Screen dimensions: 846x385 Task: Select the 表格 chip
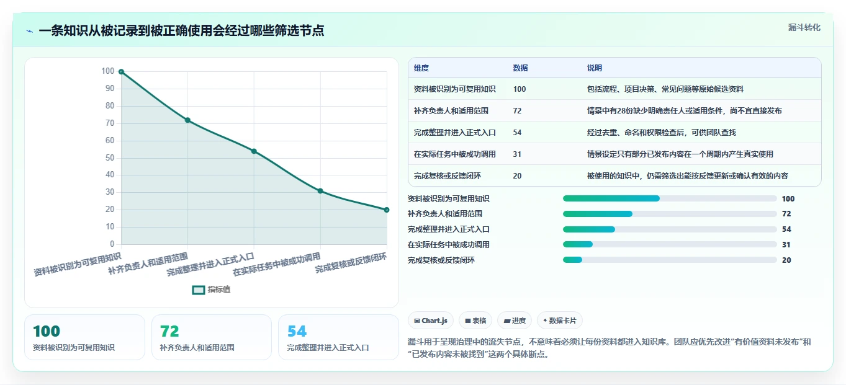[475, 321]
